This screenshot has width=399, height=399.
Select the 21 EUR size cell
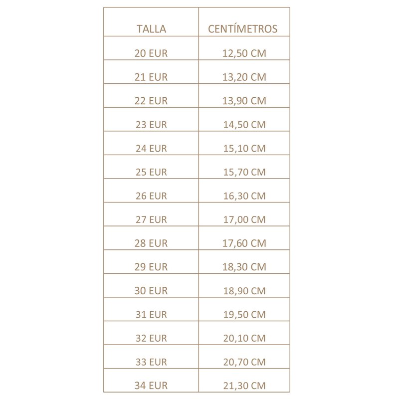[151, 77]
